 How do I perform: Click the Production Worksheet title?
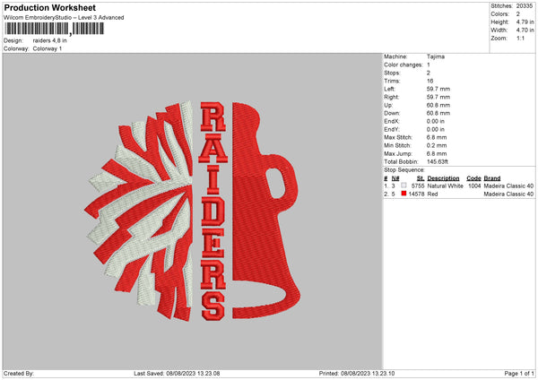(x=49, y=7)
